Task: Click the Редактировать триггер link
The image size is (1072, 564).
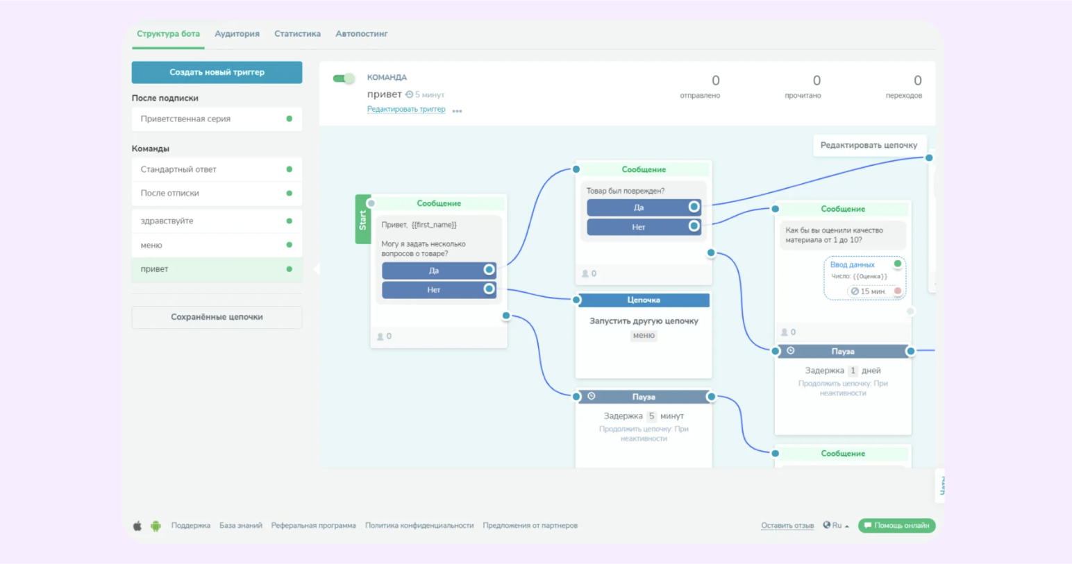Action: pyautogui.click(x=406, y=110)
